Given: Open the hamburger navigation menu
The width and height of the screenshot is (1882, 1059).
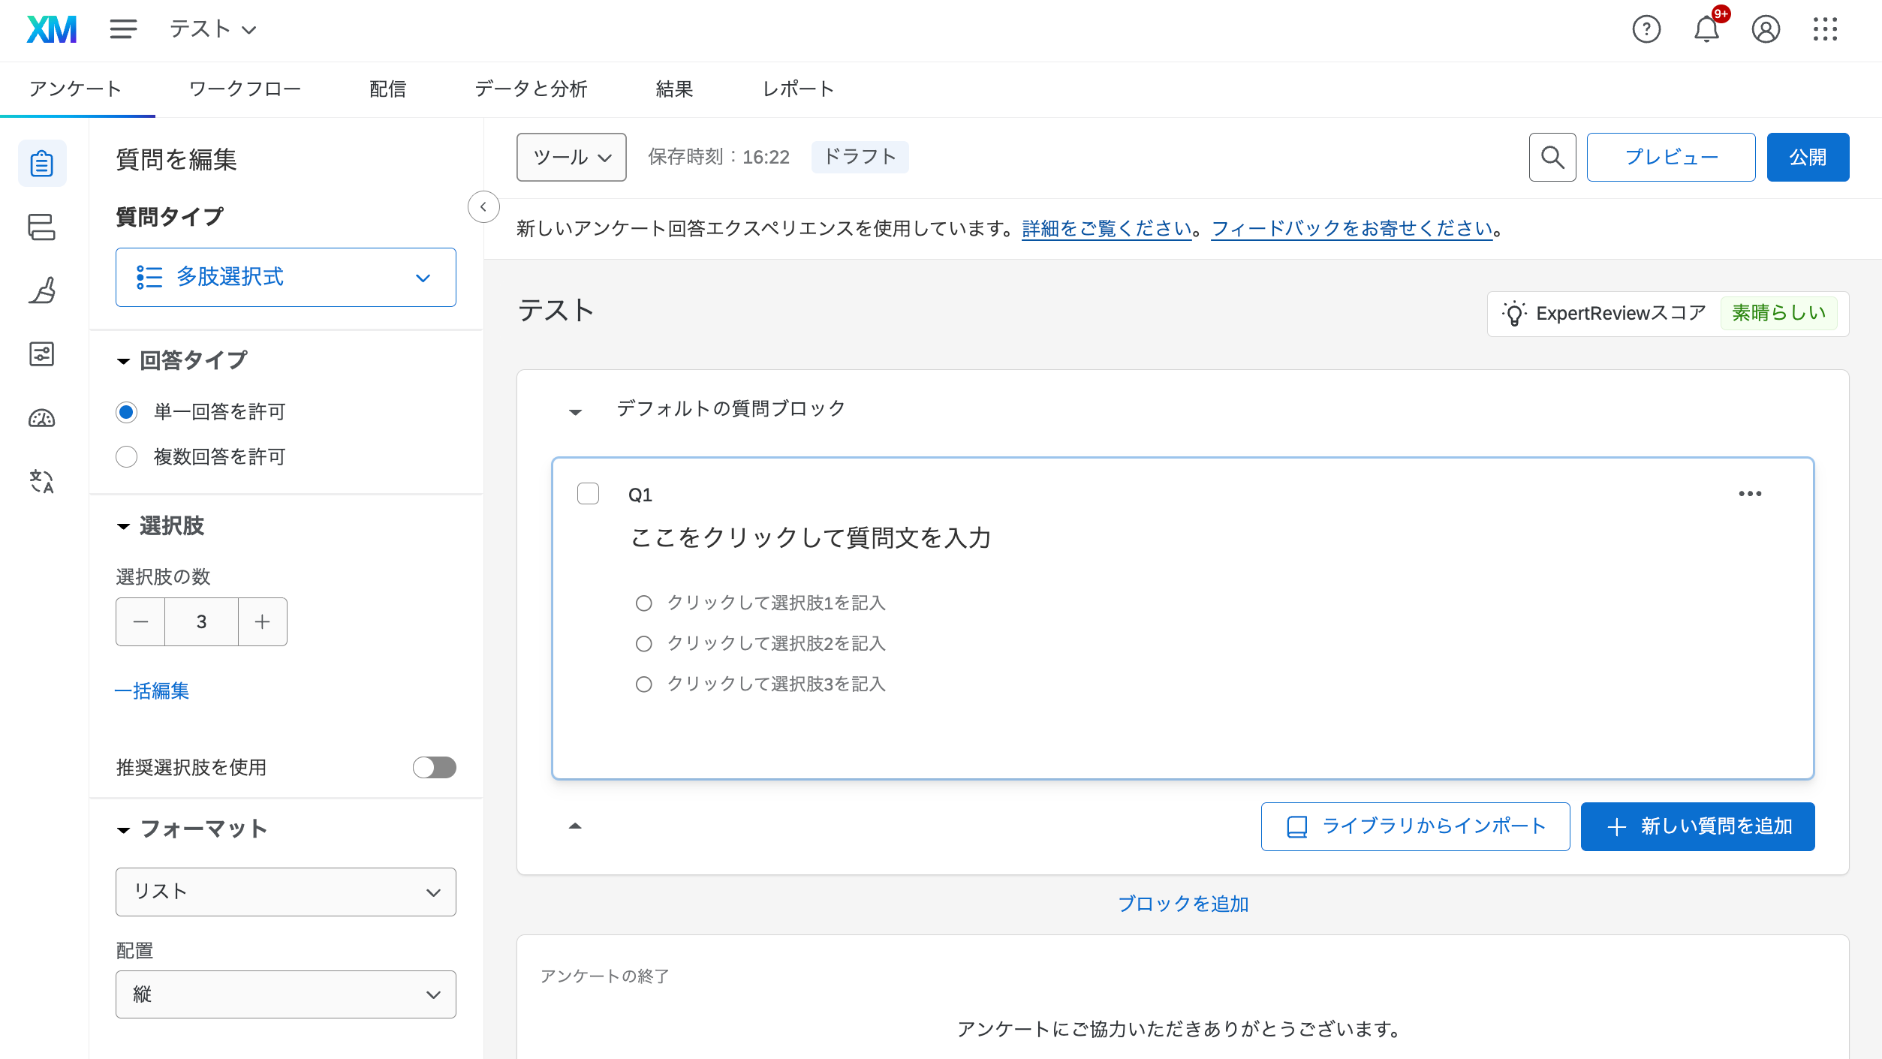Looking at the screenshot, I should 123,29.
